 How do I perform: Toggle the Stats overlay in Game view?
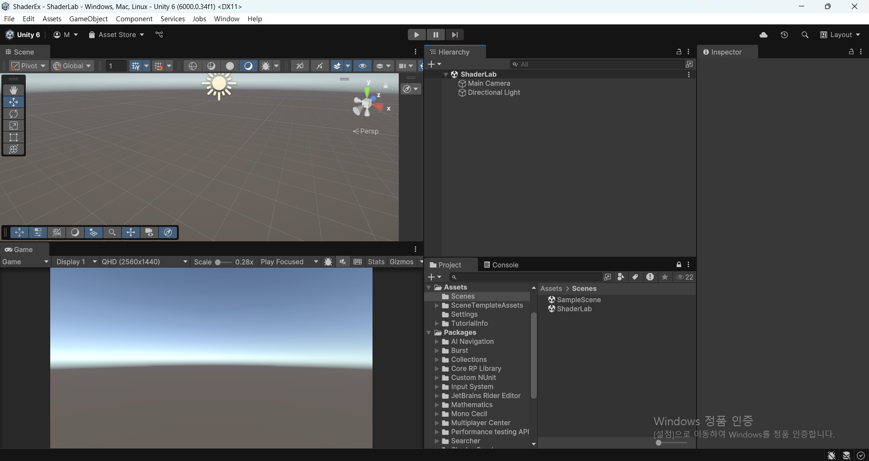pyautogui.click(x=376, y=262)
